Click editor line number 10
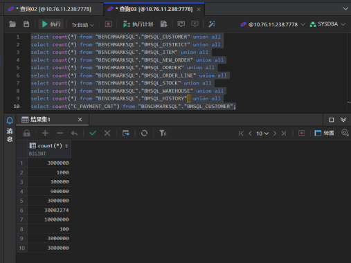Viewport: 351px width, 263px height. (17, 107)
